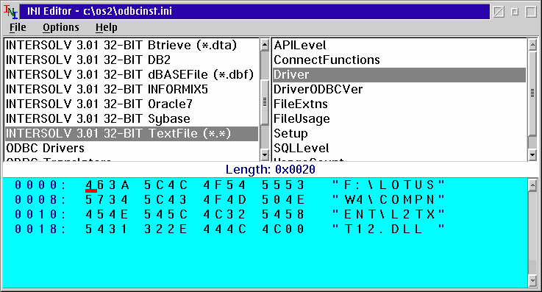The image size is (542, 292).
Task: Click offset label 0010: in hex view
Action: point(40,215)
